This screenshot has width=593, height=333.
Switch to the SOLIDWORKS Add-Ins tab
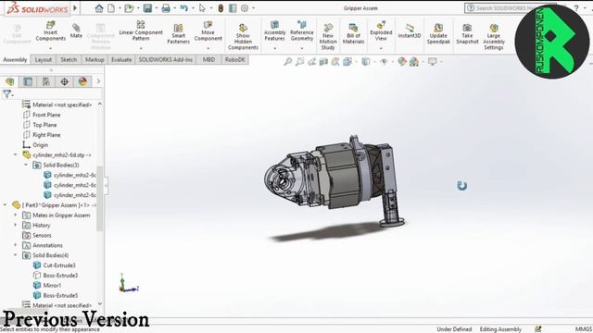click(x=166, y=59)
